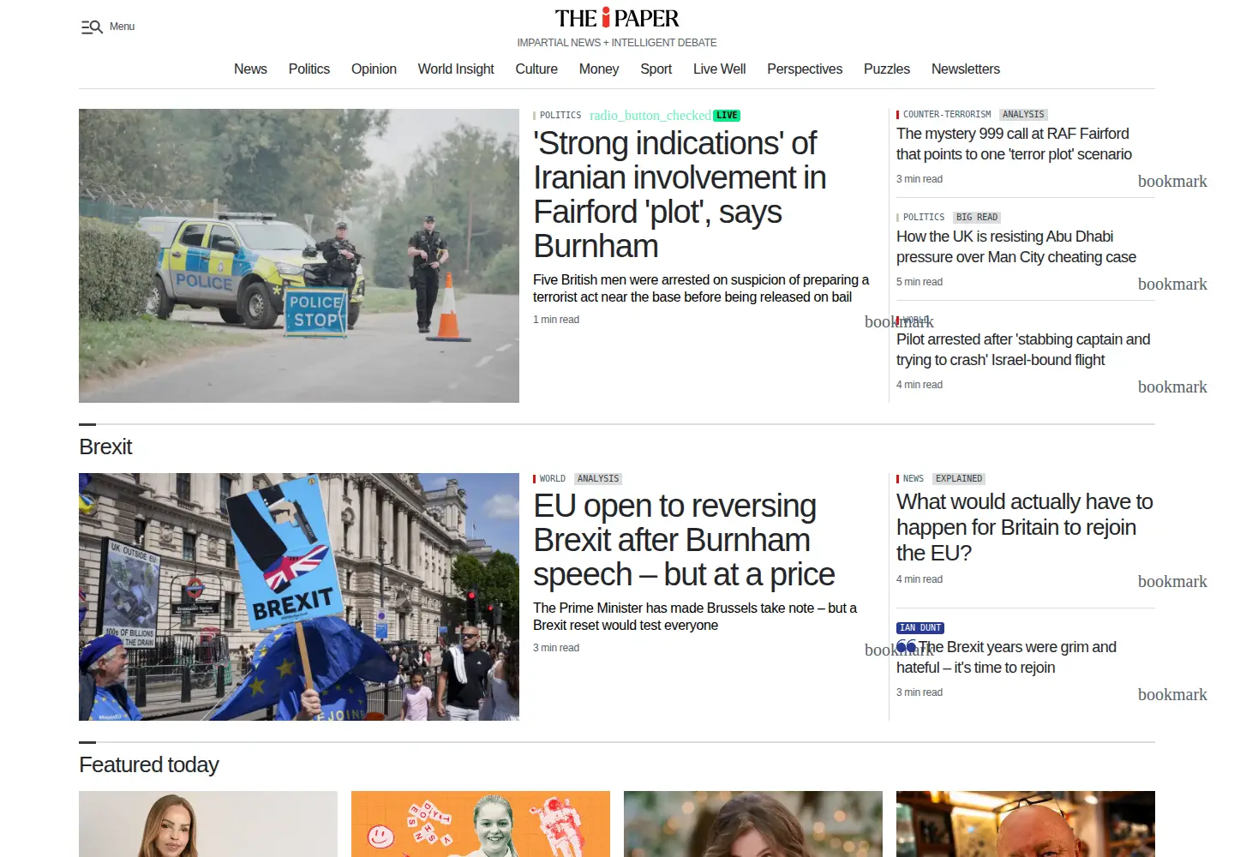Open Live Well section

point(720,69)
